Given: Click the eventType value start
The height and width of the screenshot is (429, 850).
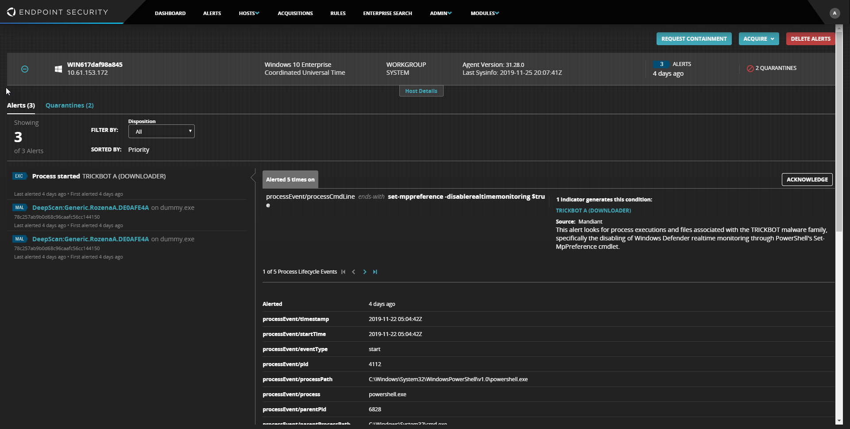Looking at the screenshot, I should pos(375,349).
